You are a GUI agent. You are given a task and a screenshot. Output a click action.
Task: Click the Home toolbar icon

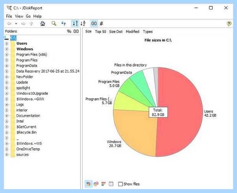(x=43, y=24)
